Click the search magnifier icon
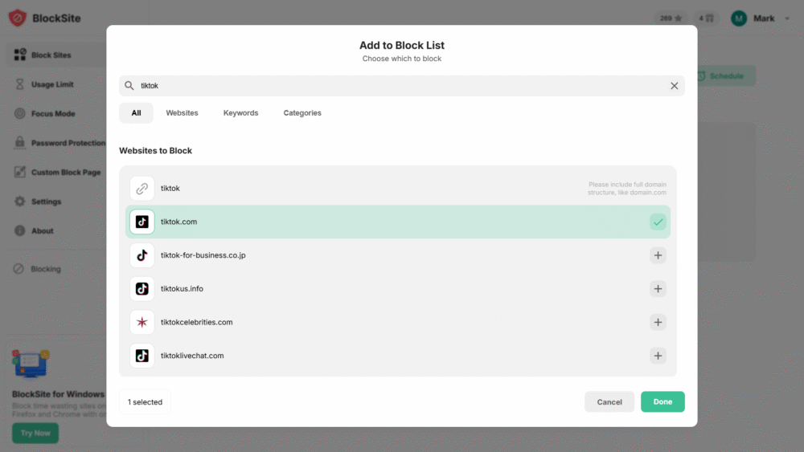 click(x=129, y=85)
